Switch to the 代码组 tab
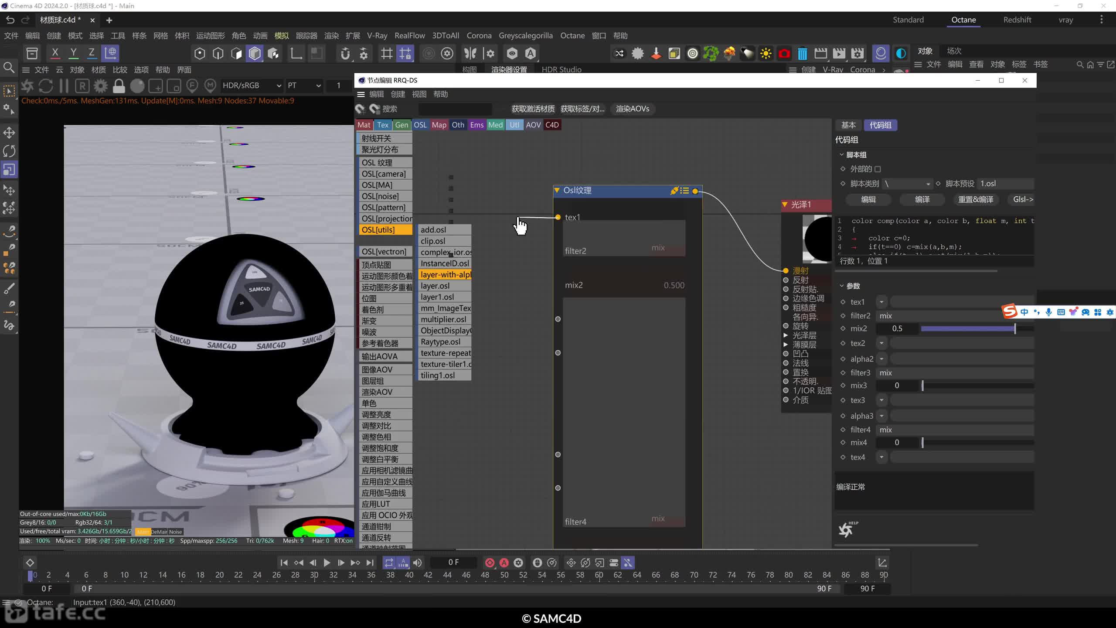The width and height of the screenshot is (1116, 628). pos(880,125)
